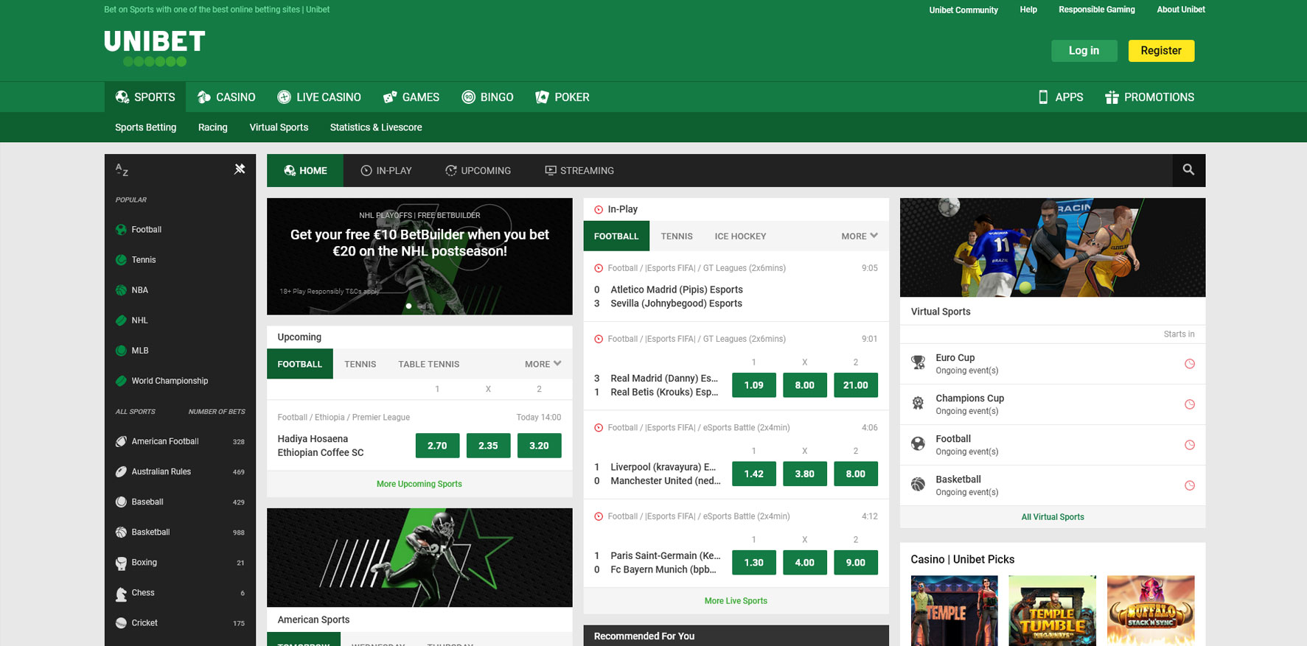Open APPS in the top navigation
The image size is (1307, 646).
coord(1060,97)
